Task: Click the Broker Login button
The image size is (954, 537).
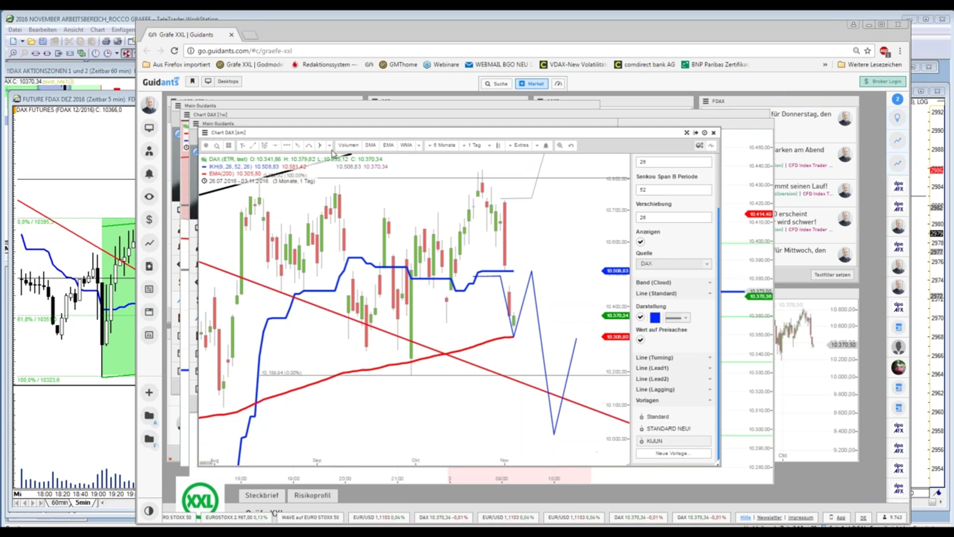Action: (882, 82)
